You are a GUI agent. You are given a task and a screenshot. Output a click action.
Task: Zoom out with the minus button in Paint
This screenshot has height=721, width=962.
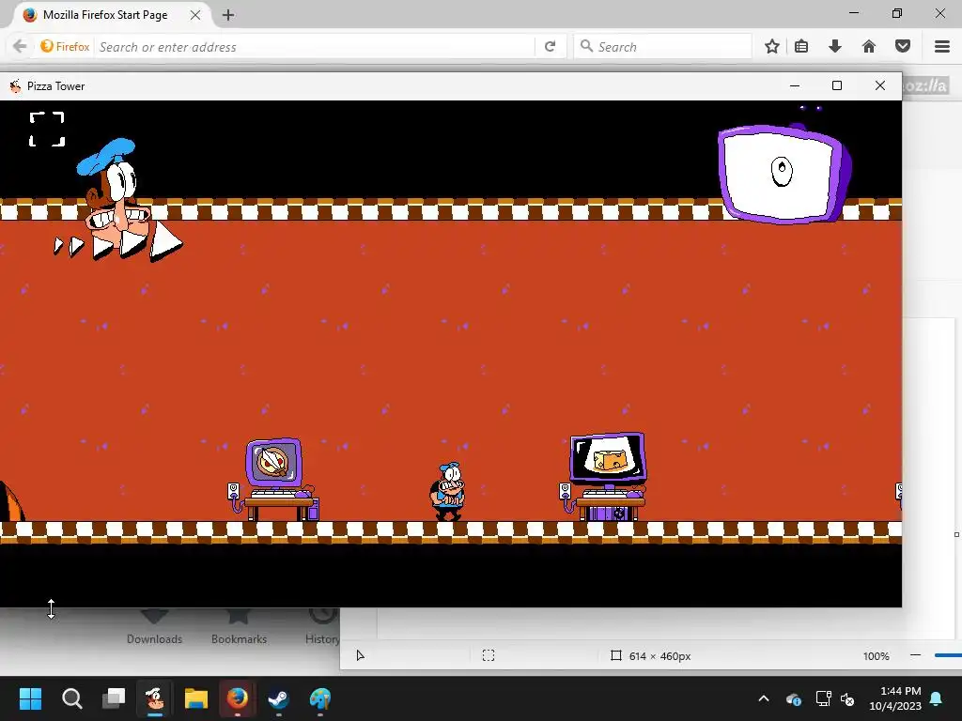tap(915, 655)
